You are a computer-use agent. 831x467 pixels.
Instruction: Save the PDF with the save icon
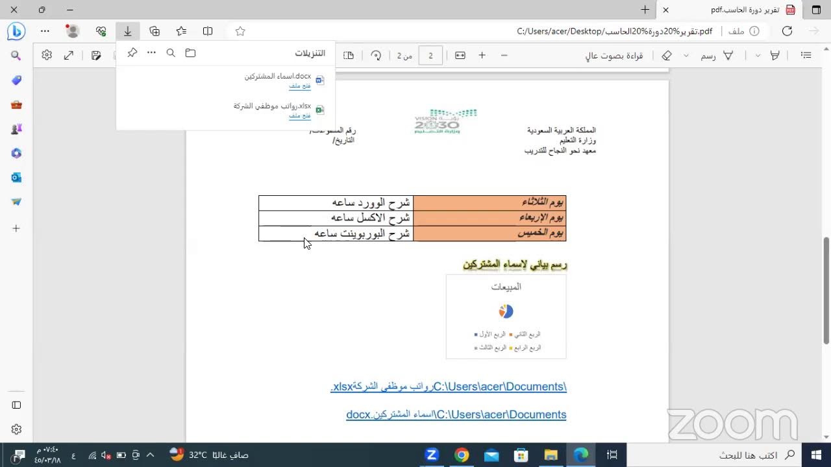[x=96, y=55]
